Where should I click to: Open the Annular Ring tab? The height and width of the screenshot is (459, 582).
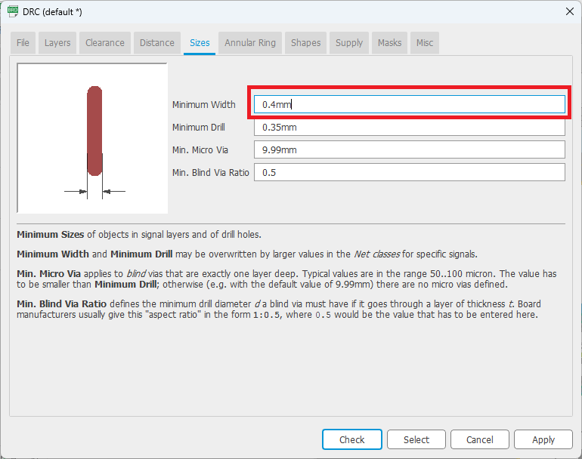point(250,43)
